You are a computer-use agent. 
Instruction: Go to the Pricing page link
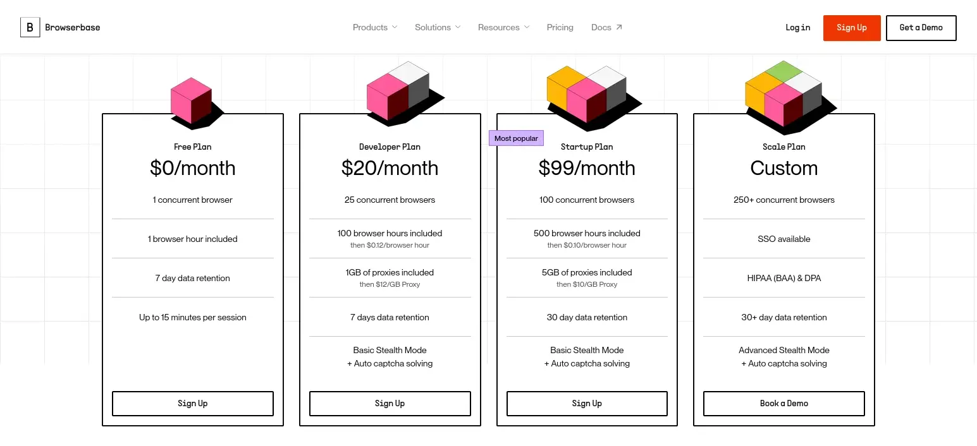(560, 27)
